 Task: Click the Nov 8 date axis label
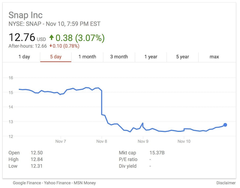[102, 141]
